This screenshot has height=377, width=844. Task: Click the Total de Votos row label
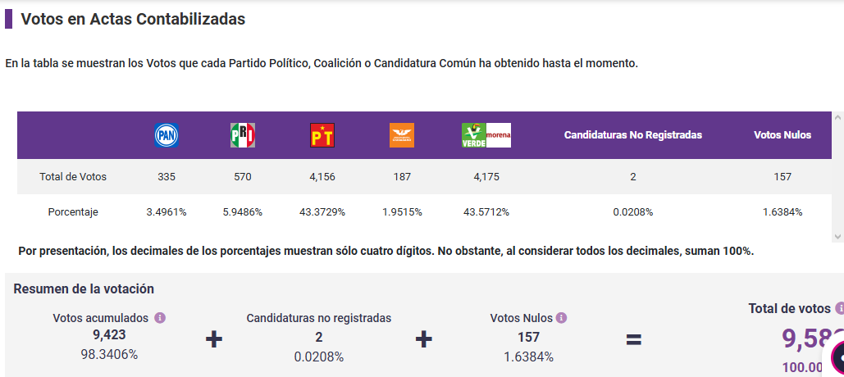coord(73,176)
